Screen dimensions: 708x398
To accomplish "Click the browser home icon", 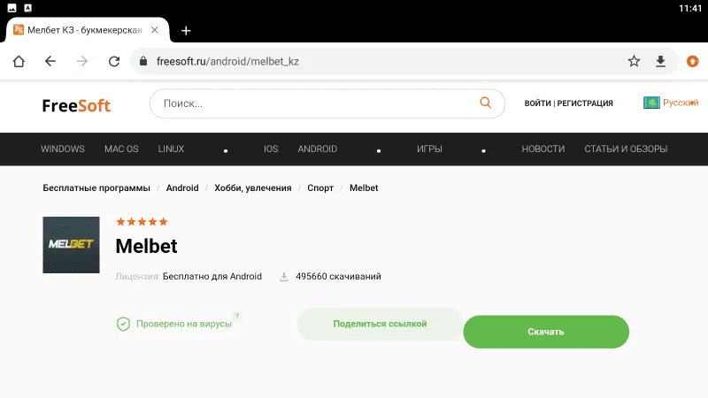I will [19, 61].
